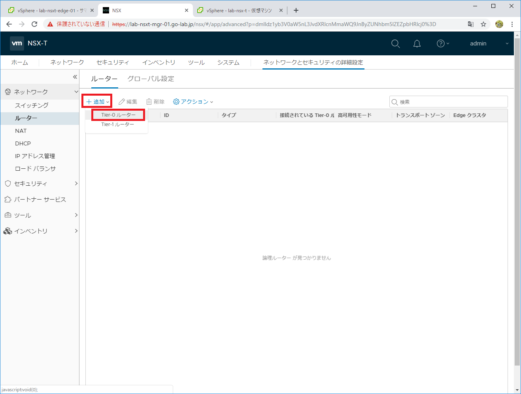This screenshot has height=394, width=521.
Task: Click the ツール toolbox icon in sidebar
Action: coord(8,215)
